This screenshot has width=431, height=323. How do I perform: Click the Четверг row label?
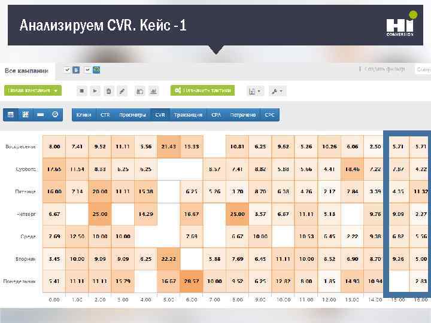pos(26,214)
